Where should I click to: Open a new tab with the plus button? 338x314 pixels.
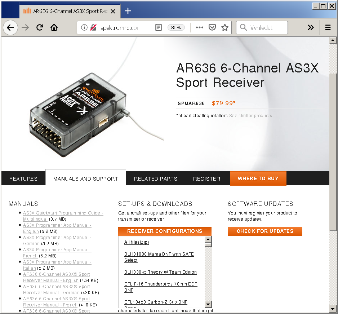(x=128, y=11)
